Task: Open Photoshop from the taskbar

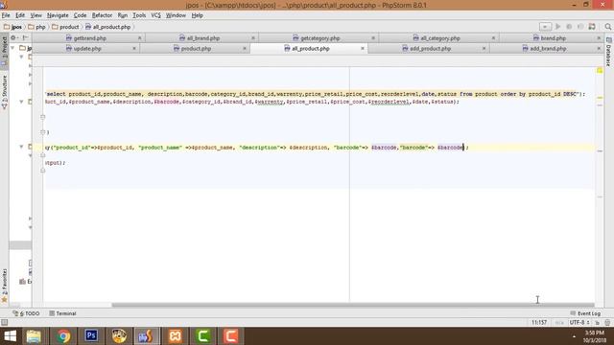Action: click(91, 336)
